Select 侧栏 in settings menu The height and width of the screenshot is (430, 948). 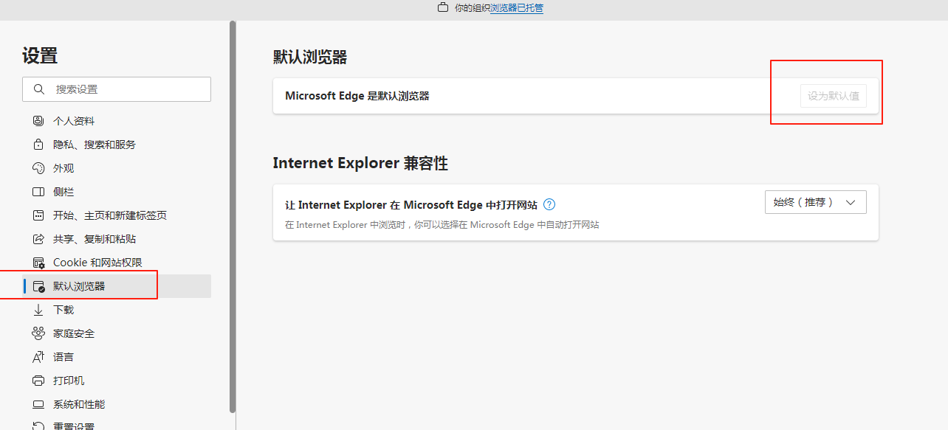point(117,192)
